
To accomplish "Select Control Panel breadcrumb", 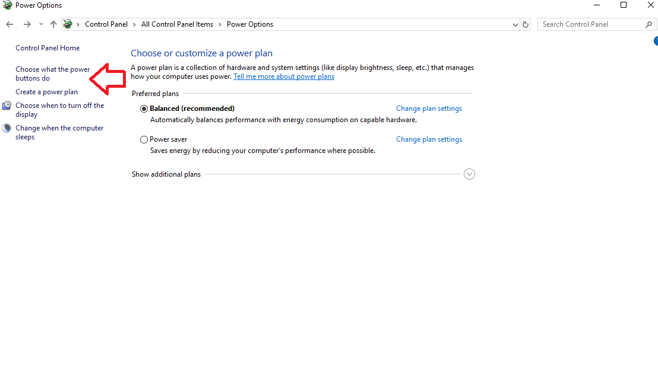I will tap(106, 24).
